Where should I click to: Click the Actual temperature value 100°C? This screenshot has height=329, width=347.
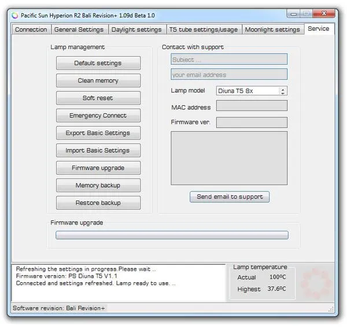pos(278,277)
